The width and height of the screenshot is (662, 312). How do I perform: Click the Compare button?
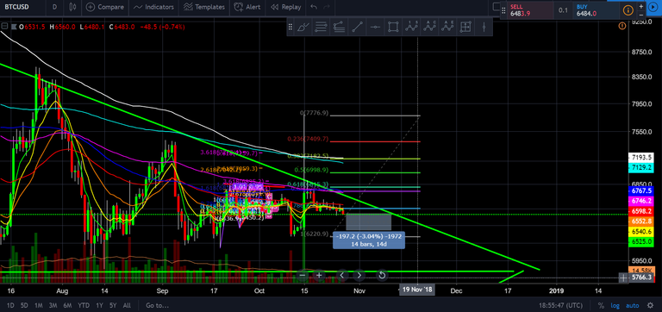[x=105, y=7]
